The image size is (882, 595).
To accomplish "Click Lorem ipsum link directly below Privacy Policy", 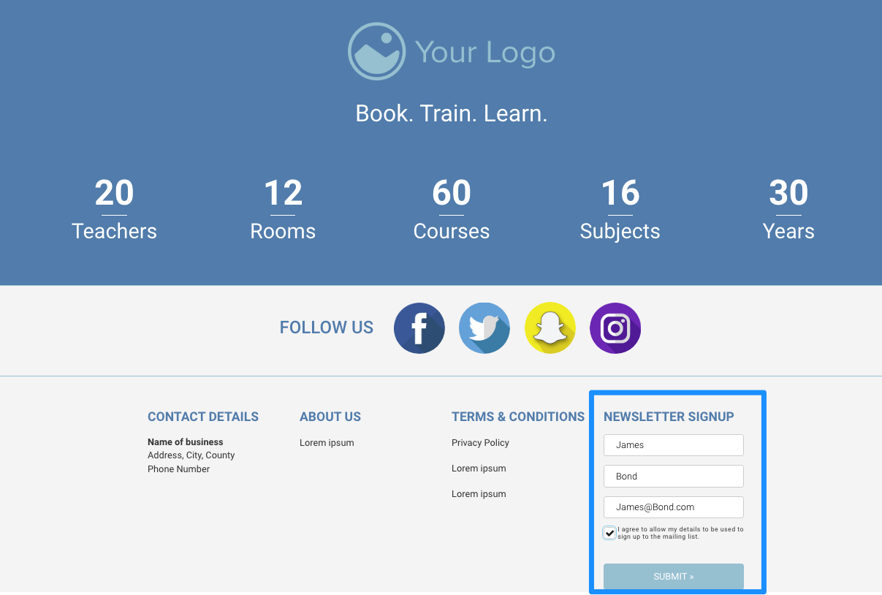I will click(x=479, y=469).
